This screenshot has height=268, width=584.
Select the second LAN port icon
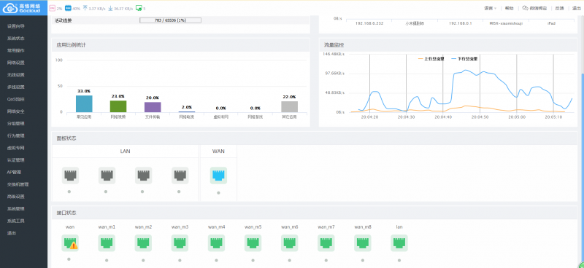pos(107,176)
